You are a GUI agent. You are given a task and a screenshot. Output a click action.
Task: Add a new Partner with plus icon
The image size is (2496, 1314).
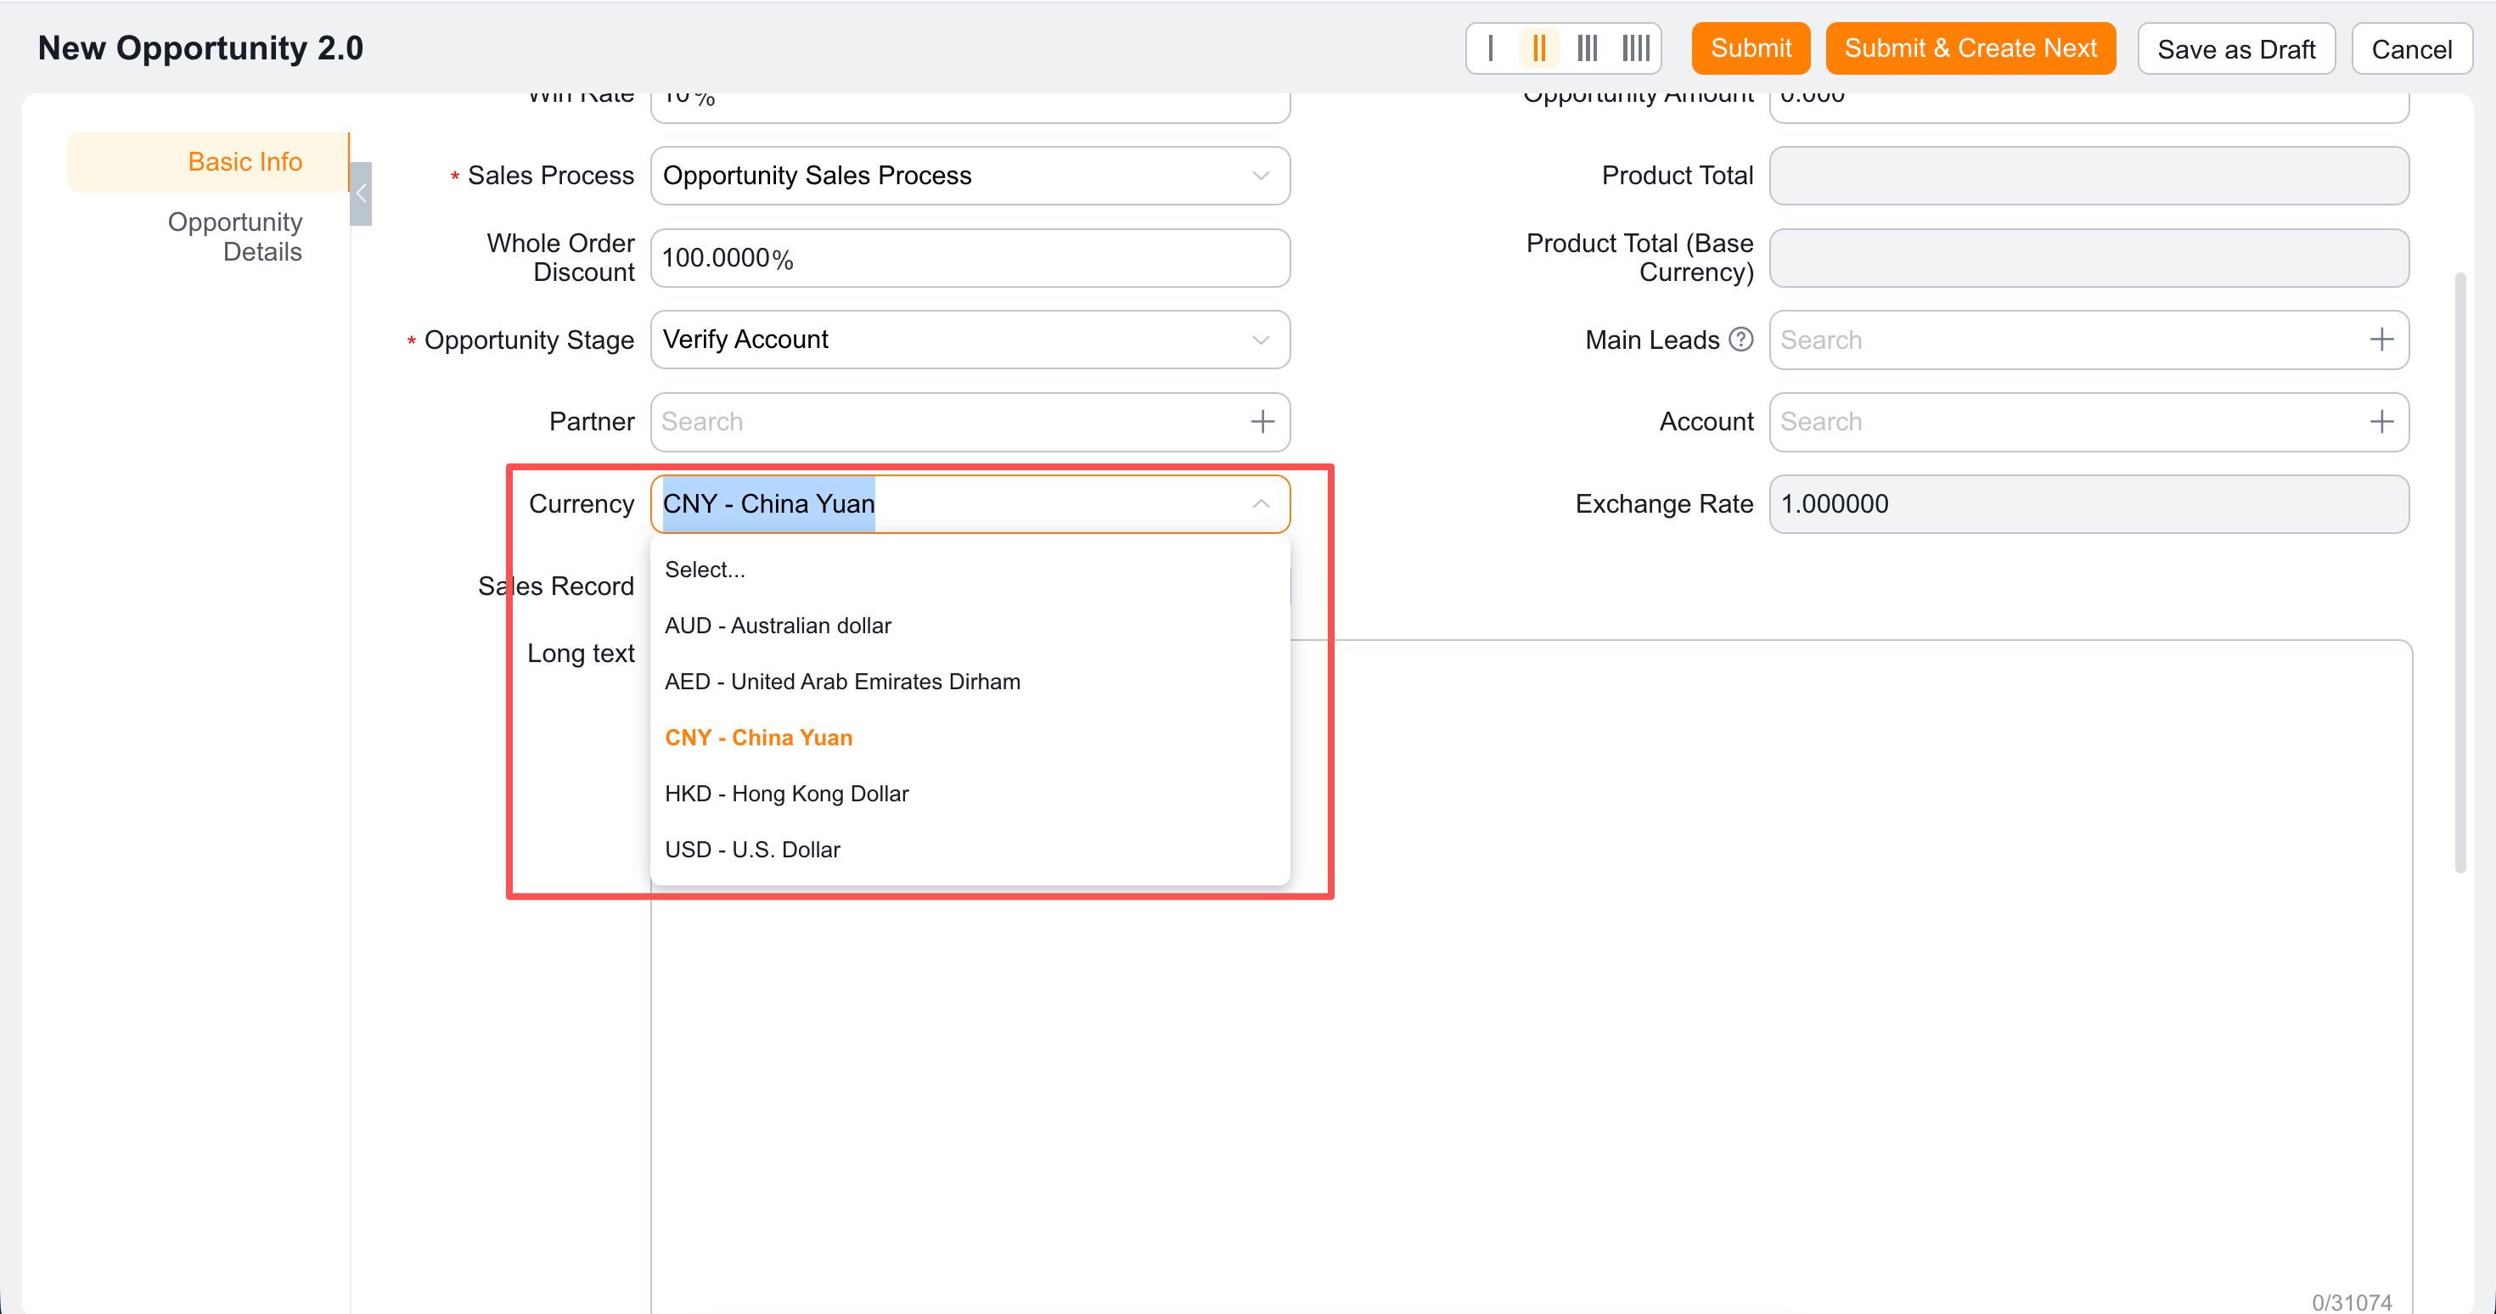1262,422
